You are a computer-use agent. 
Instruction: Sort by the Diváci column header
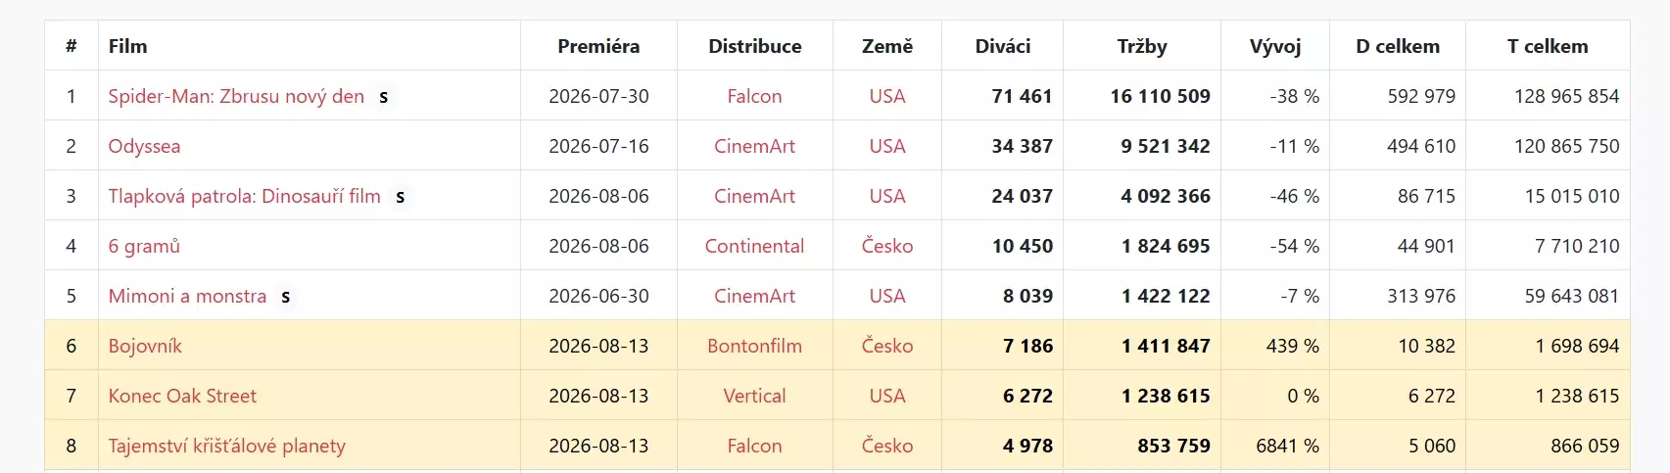click(x=1002, y=46)
